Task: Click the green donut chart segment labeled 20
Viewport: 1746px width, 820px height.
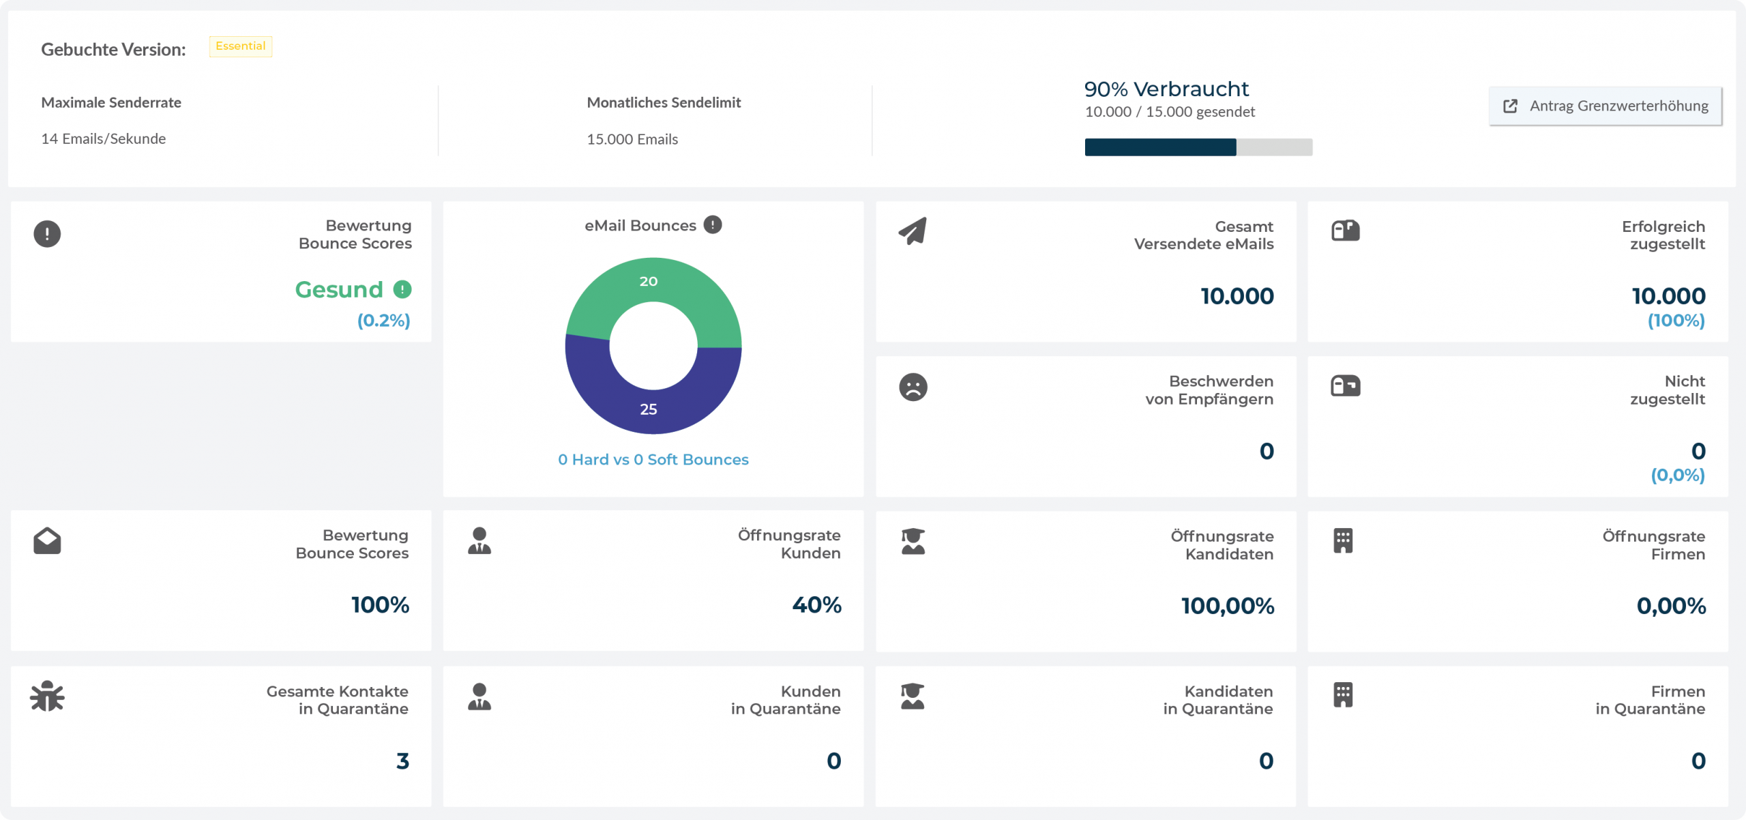Action: click(649, 281)
